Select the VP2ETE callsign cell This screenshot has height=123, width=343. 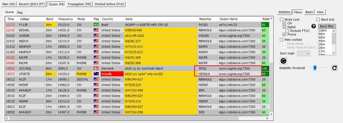pos(31,74)
